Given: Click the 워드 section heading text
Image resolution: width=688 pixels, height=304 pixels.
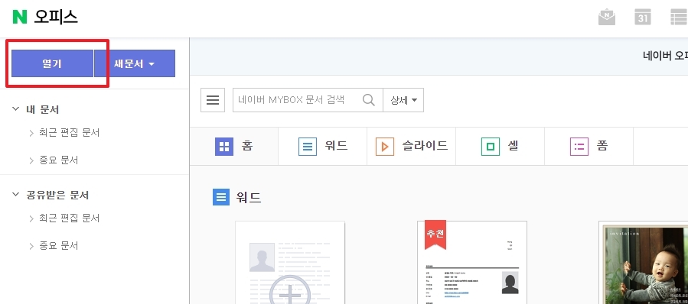Looking at the screenshot, I should (x=249, y=198).
